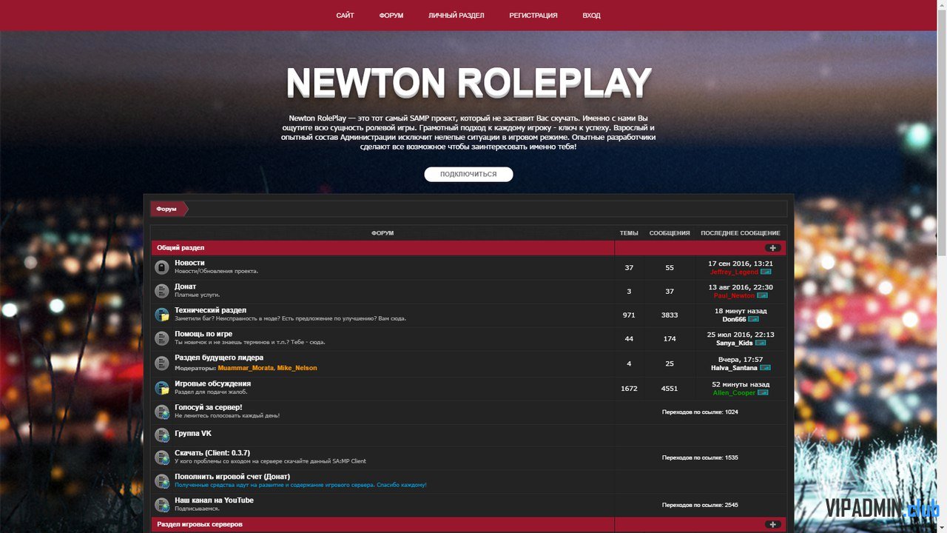Open the Группа VK link
The height and width of the screenshot is (533, 947).
[x=193, y=433]
